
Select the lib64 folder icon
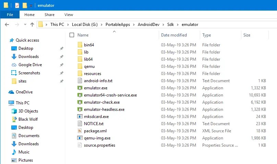80,59
